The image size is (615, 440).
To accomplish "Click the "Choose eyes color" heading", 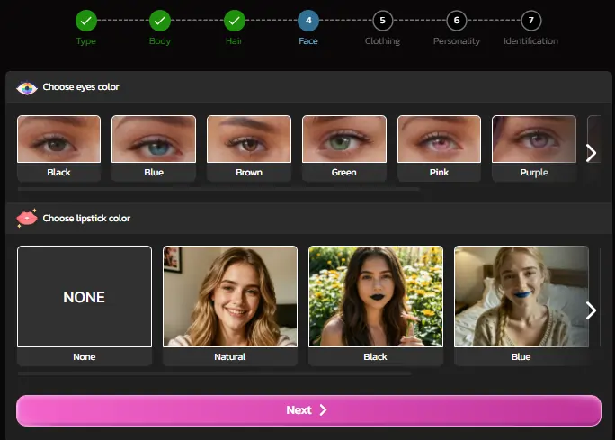I will coord(81,87).
